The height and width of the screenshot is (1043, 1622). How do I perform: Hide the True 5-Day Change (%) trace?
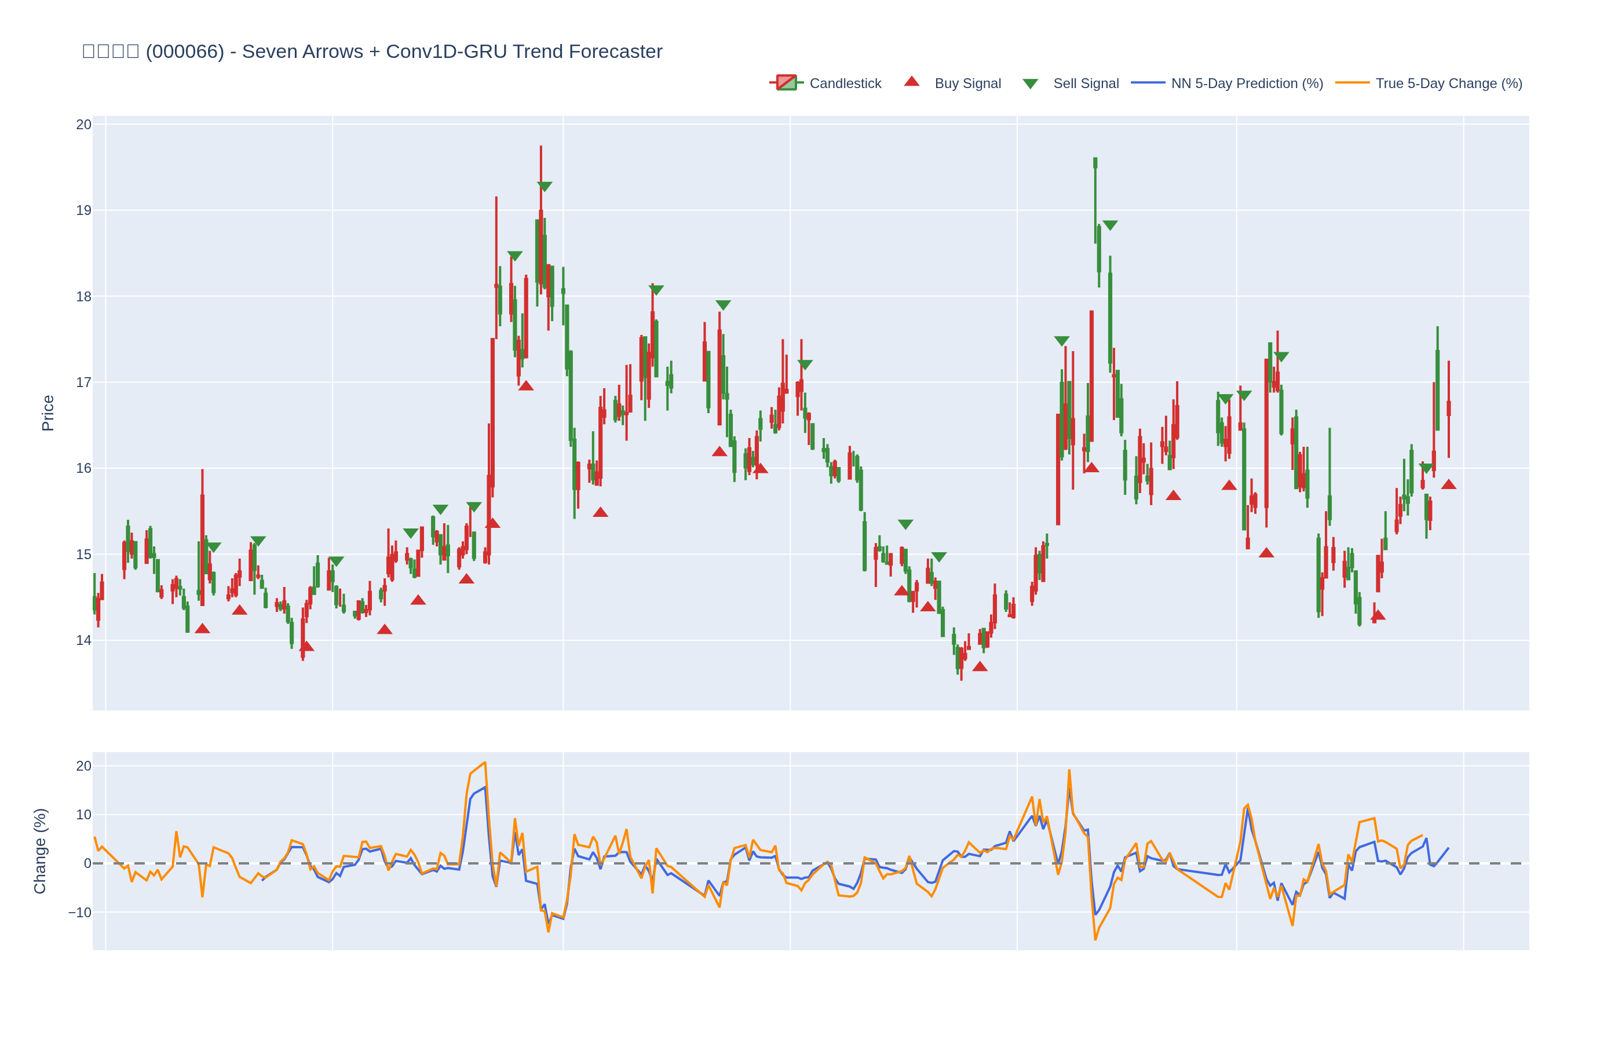[1448, 83]
